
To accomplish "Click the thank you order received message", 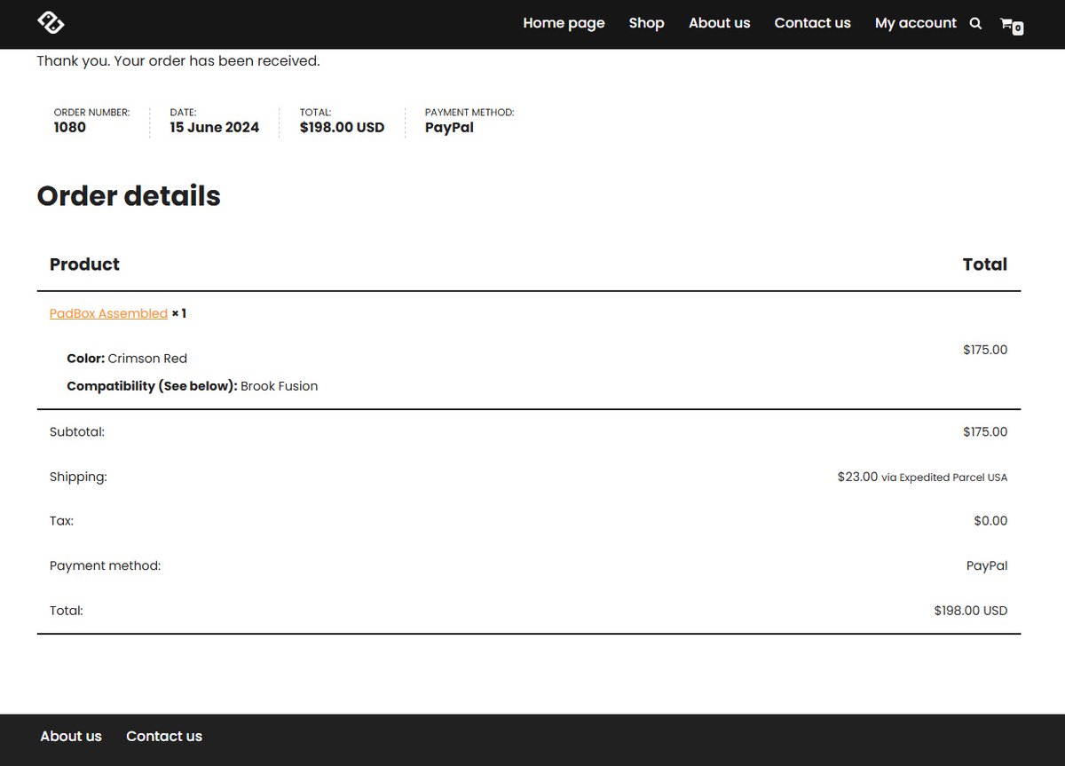I will (178, 61).
